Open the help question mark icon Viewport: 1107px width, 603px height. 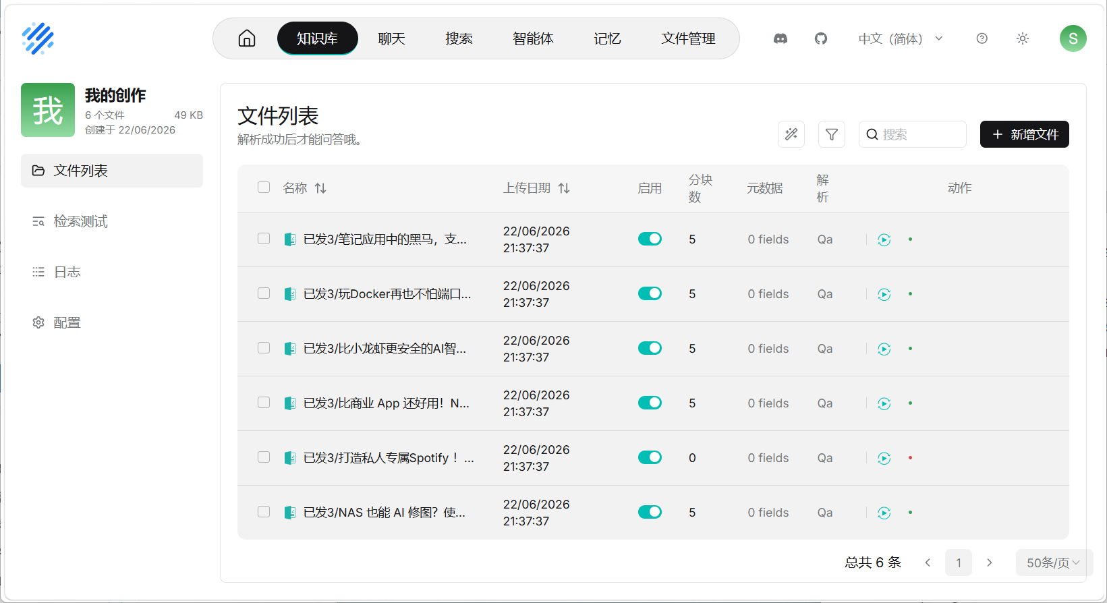point(982,38)
